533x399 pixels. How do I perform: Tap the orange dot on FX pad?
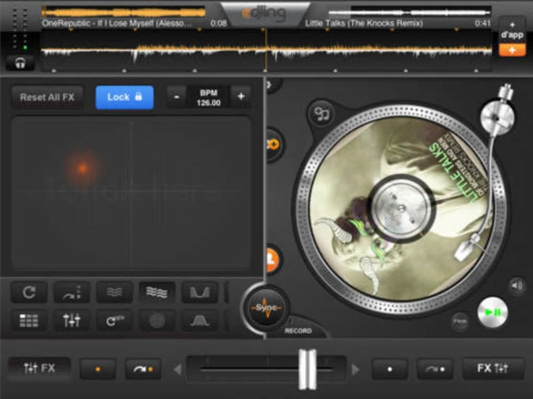[82, 168]
